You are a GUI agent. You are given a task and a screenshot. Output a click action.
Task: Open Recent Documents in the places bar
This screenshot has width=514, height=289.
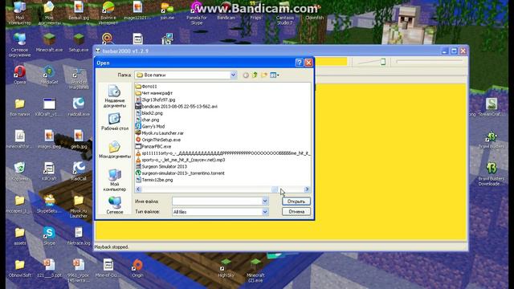tap(114, 96)
